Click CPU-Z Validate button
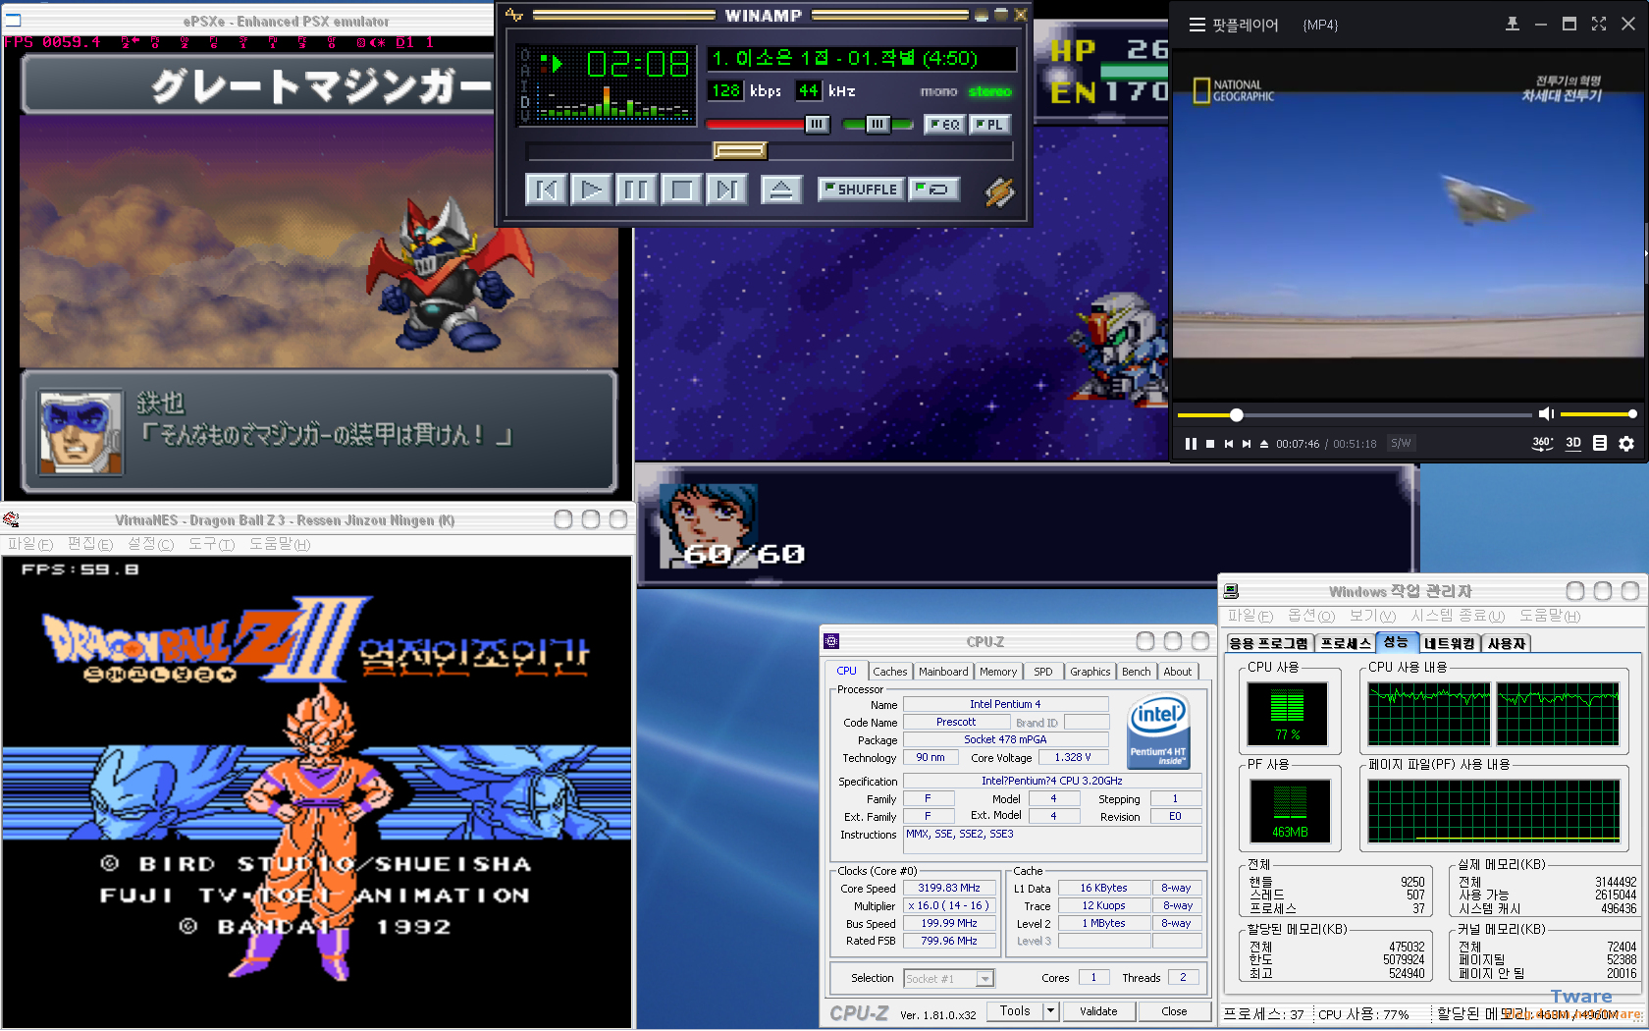1649x1031 pixels. click(x=1098, y=1011)
